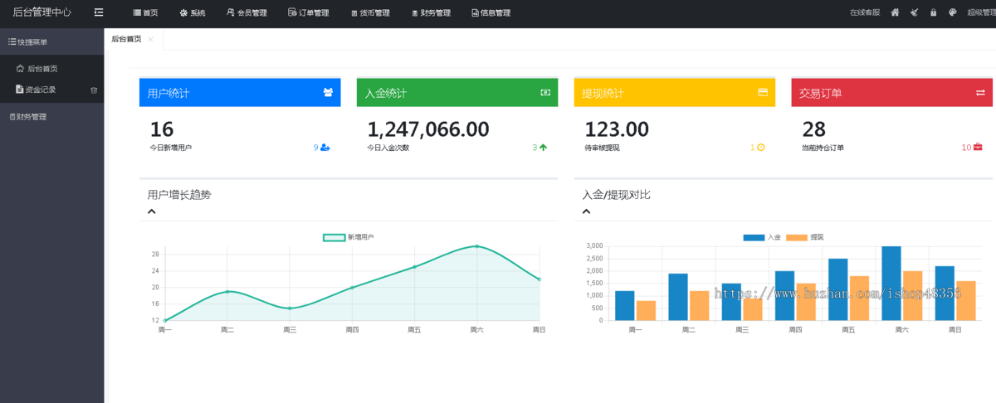Open the 订单管理 top menu
The height and width of the screenshot is (403, 996).
(x=308, y=12)
